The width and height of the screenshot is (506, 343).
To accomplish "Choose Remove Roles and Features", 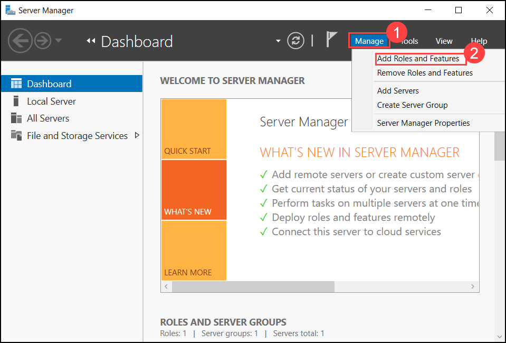I will (x=425, y=73).
